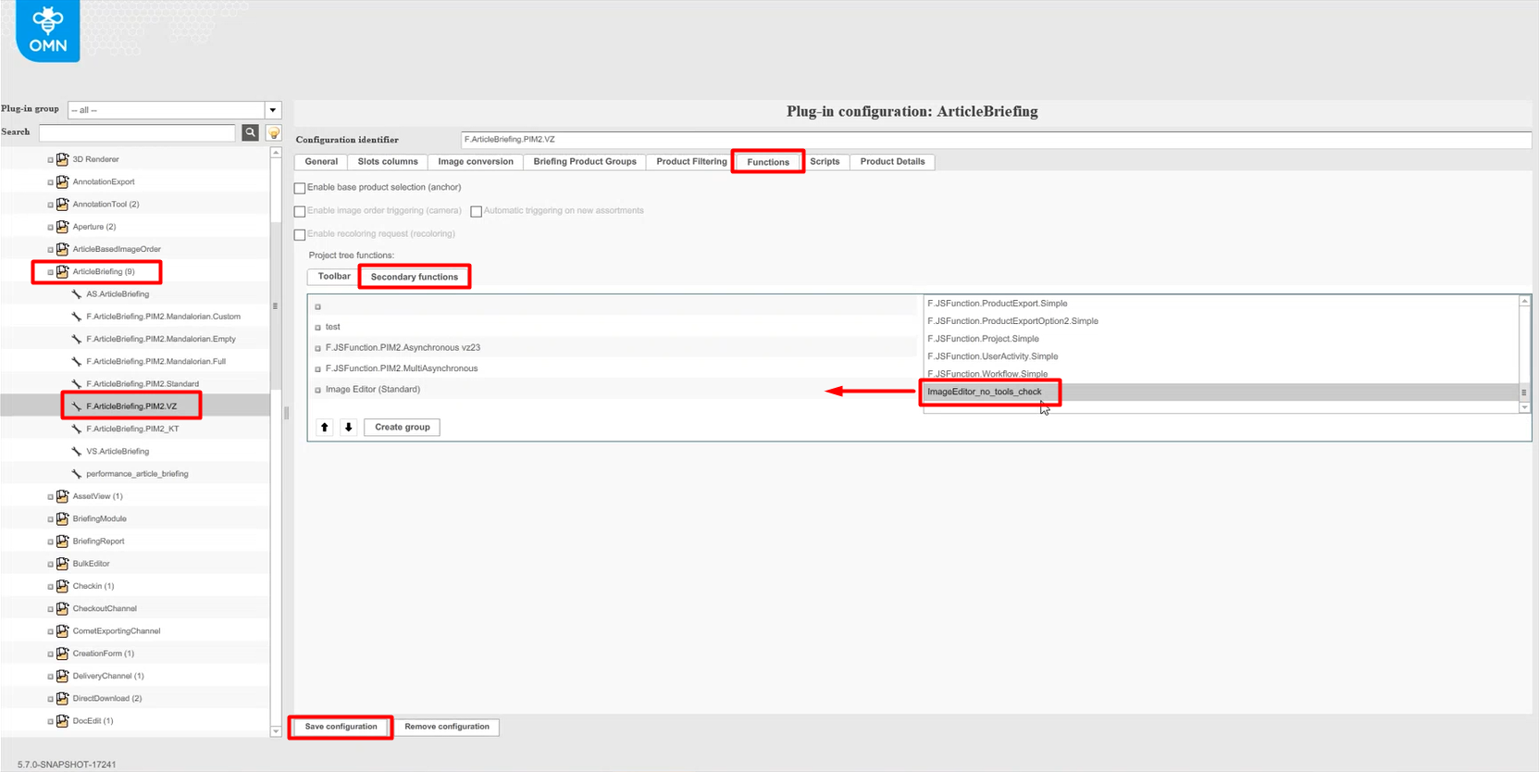Open the Product Details tab
This screenshot has width=1539, height=772.
click(892, 162)
